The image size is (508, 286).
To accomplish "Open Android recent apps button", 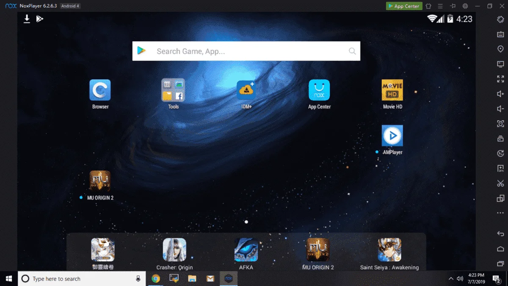I will 500,264.
